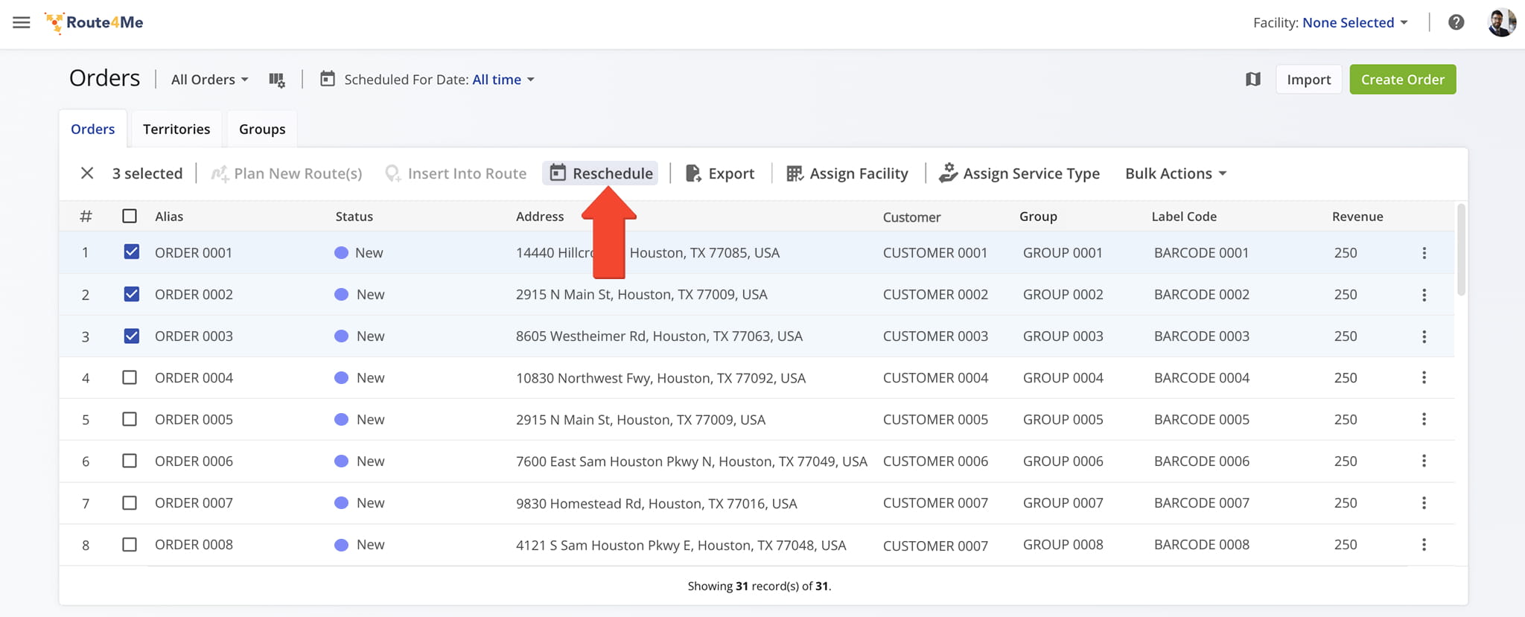1525x617 pixels.
Task: Open the three-dot menu for ORDER 0005
Action: click(x=1424, y=420)
